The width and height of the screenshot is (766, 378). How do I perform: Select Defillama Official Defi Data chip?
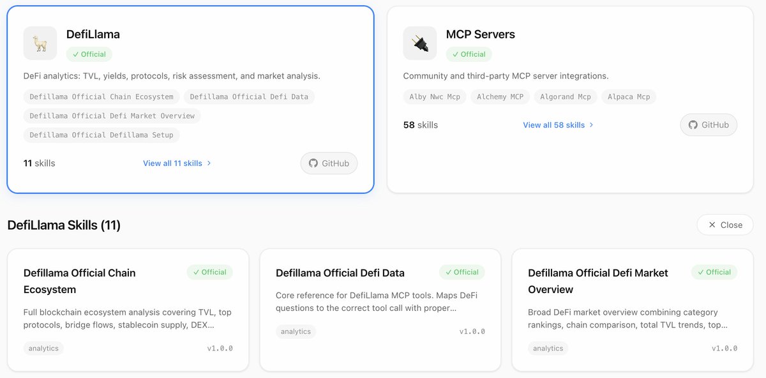coord(249,97)
